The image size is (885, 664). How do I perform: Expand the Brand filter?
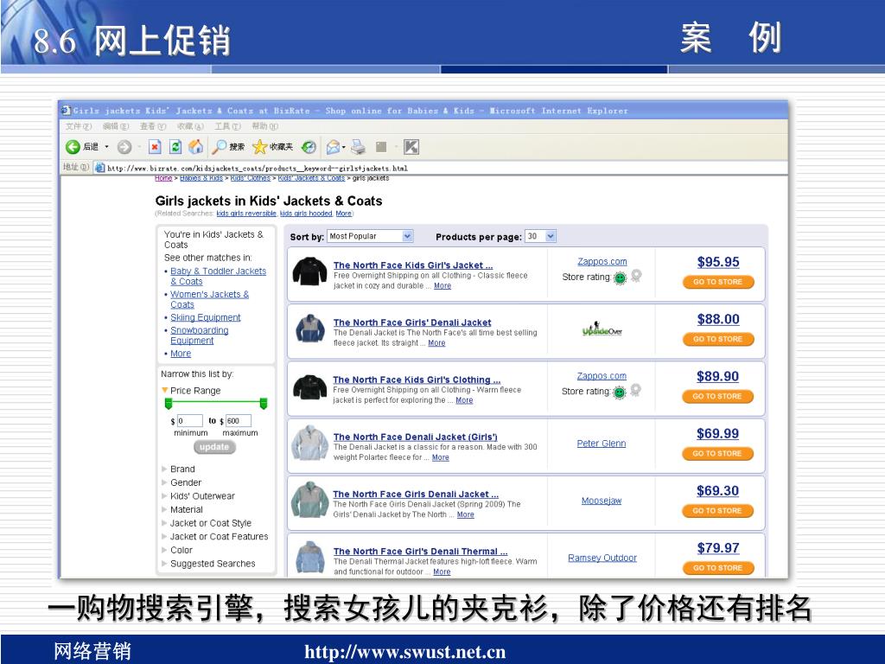click(x=164, y=469)
